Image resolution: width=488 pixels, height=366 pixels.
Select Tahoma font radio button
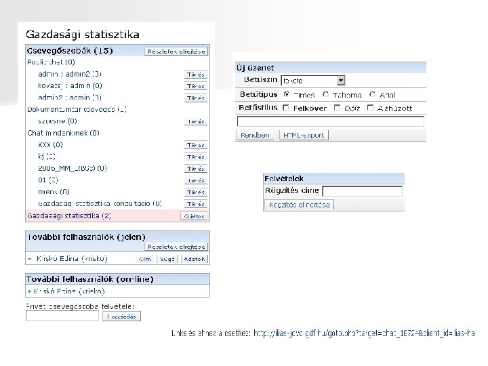pos(325,94)
